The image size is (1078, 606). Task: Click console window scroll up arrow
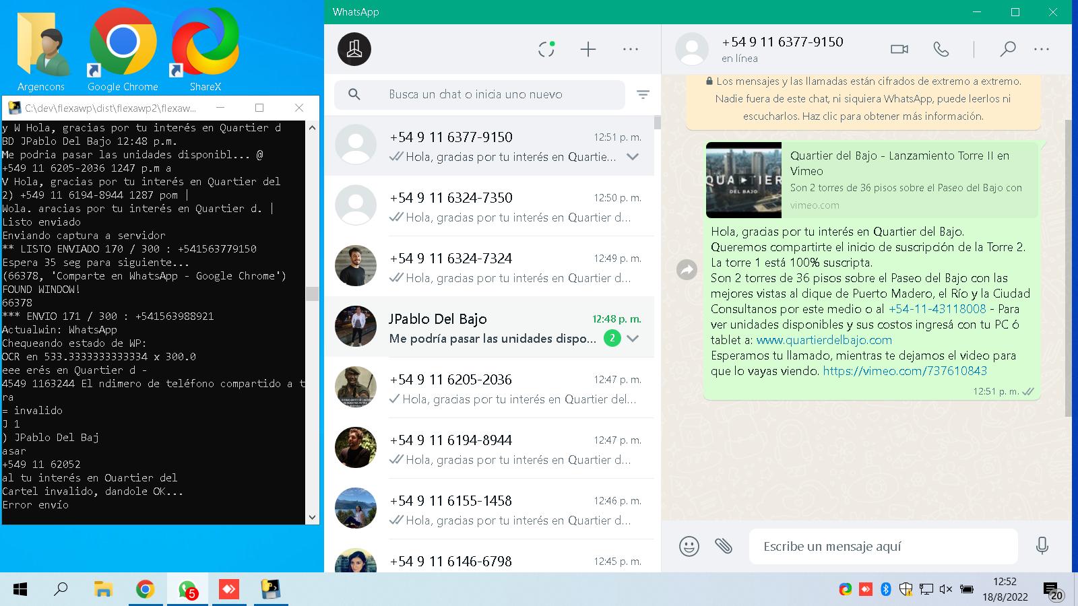(312, 127)
